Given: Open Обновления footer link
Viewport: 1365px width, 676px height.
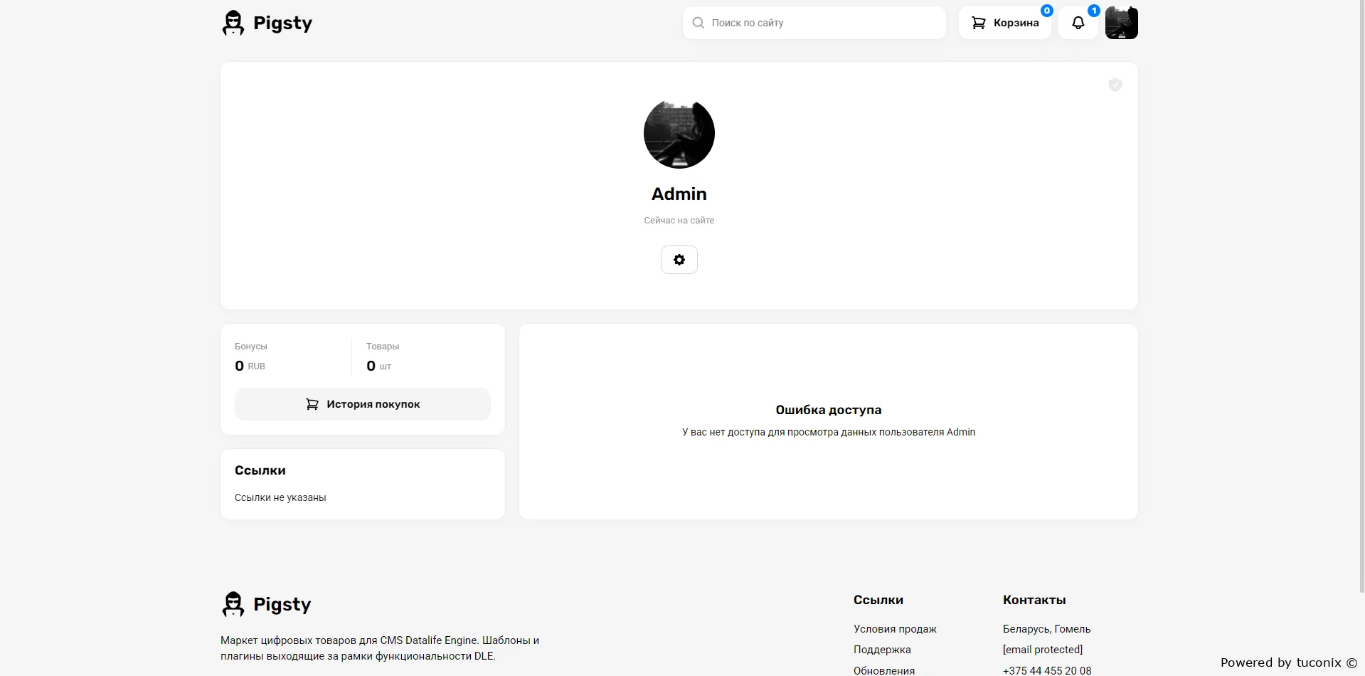Looking at the screenshot, I should click(884, 670).
